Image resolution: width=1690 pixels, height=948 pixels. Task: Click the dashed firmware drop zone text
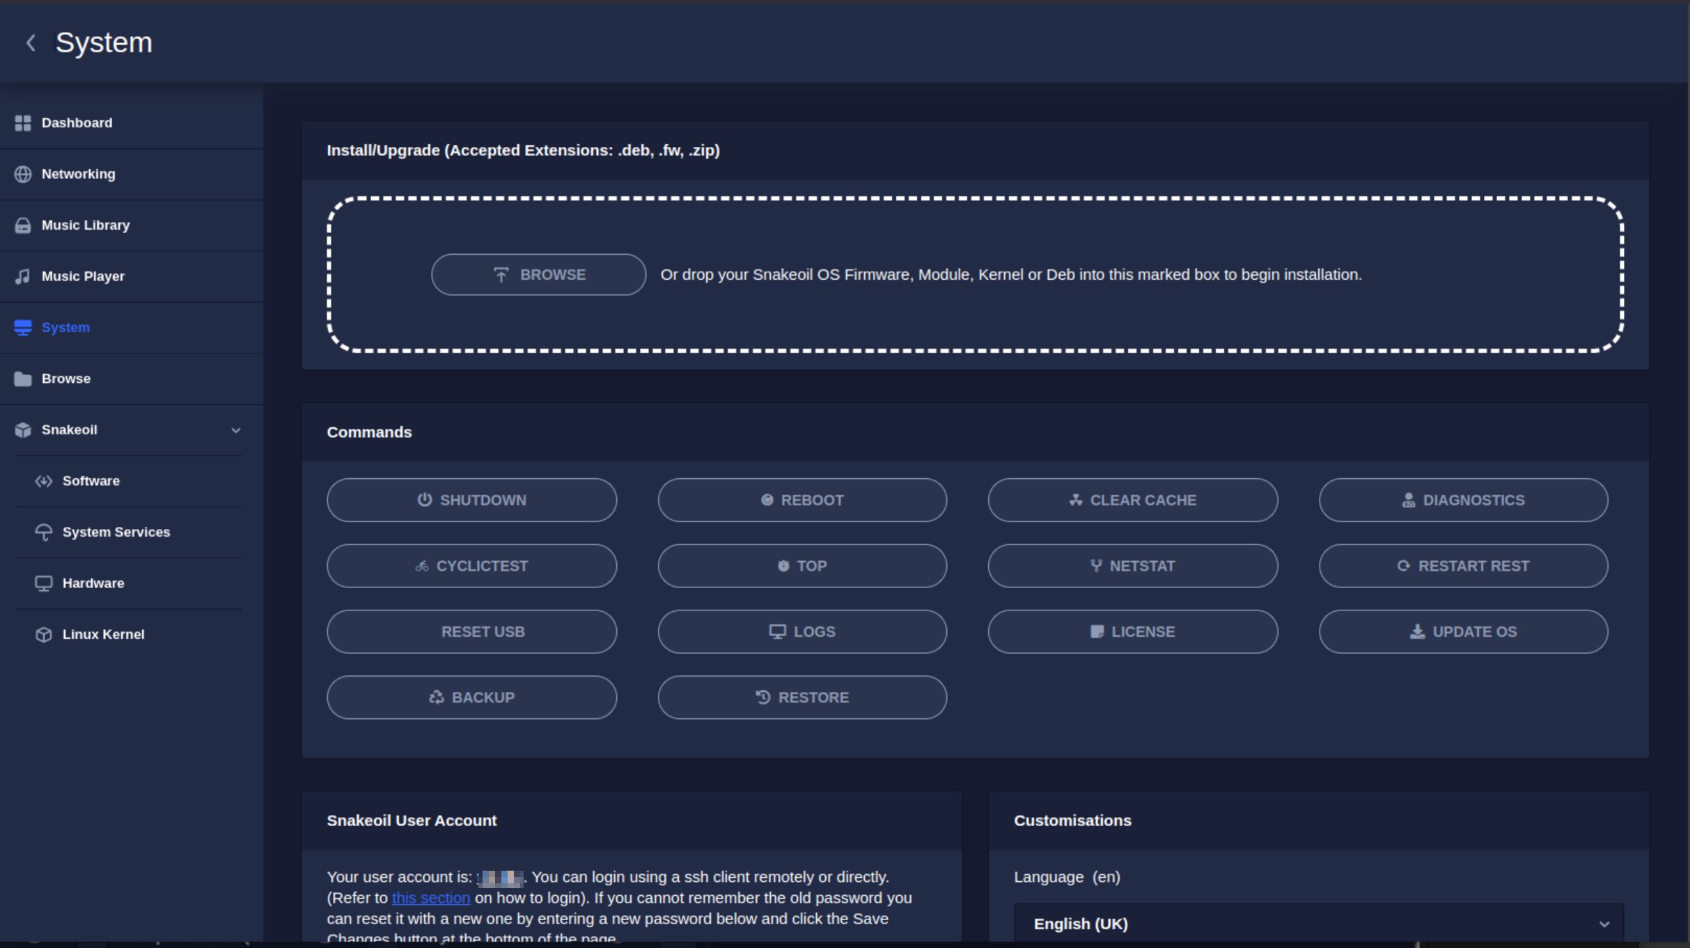(x=1011, y=275)
